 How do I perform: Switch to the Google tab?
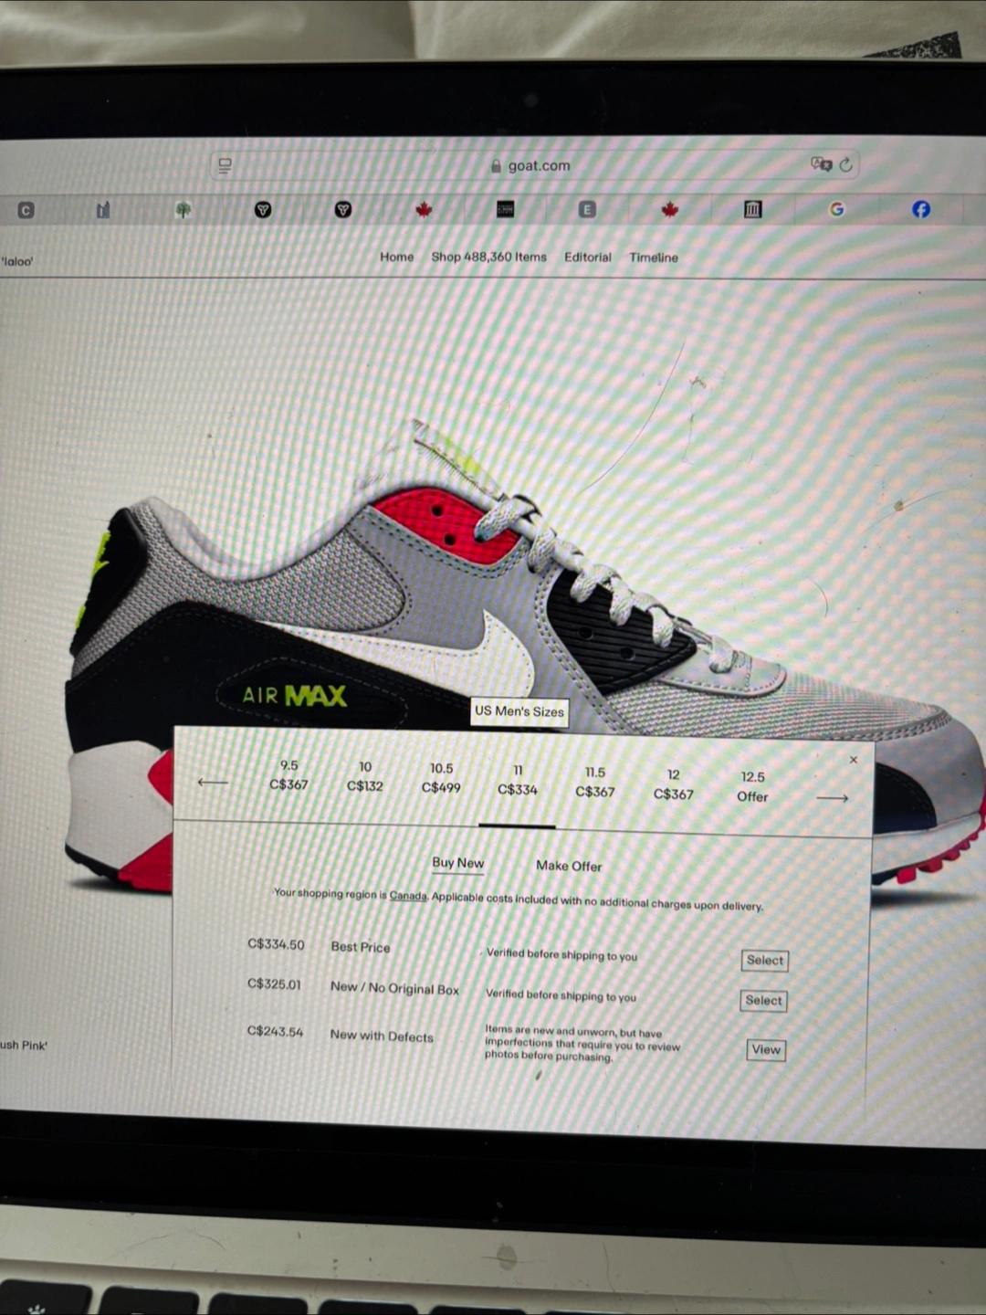[x=836, y=209]
